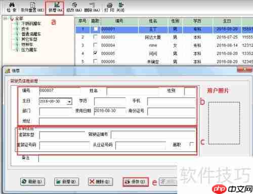Image resolution: width=253 pixels, height=194 pixels.
Task: Click the 姓名 column header
Action: pos(153,21)
